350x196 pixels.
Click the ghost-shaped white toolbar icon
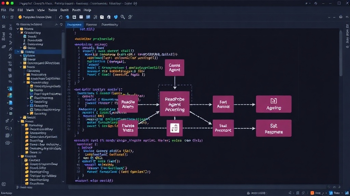tap(109, 17)
